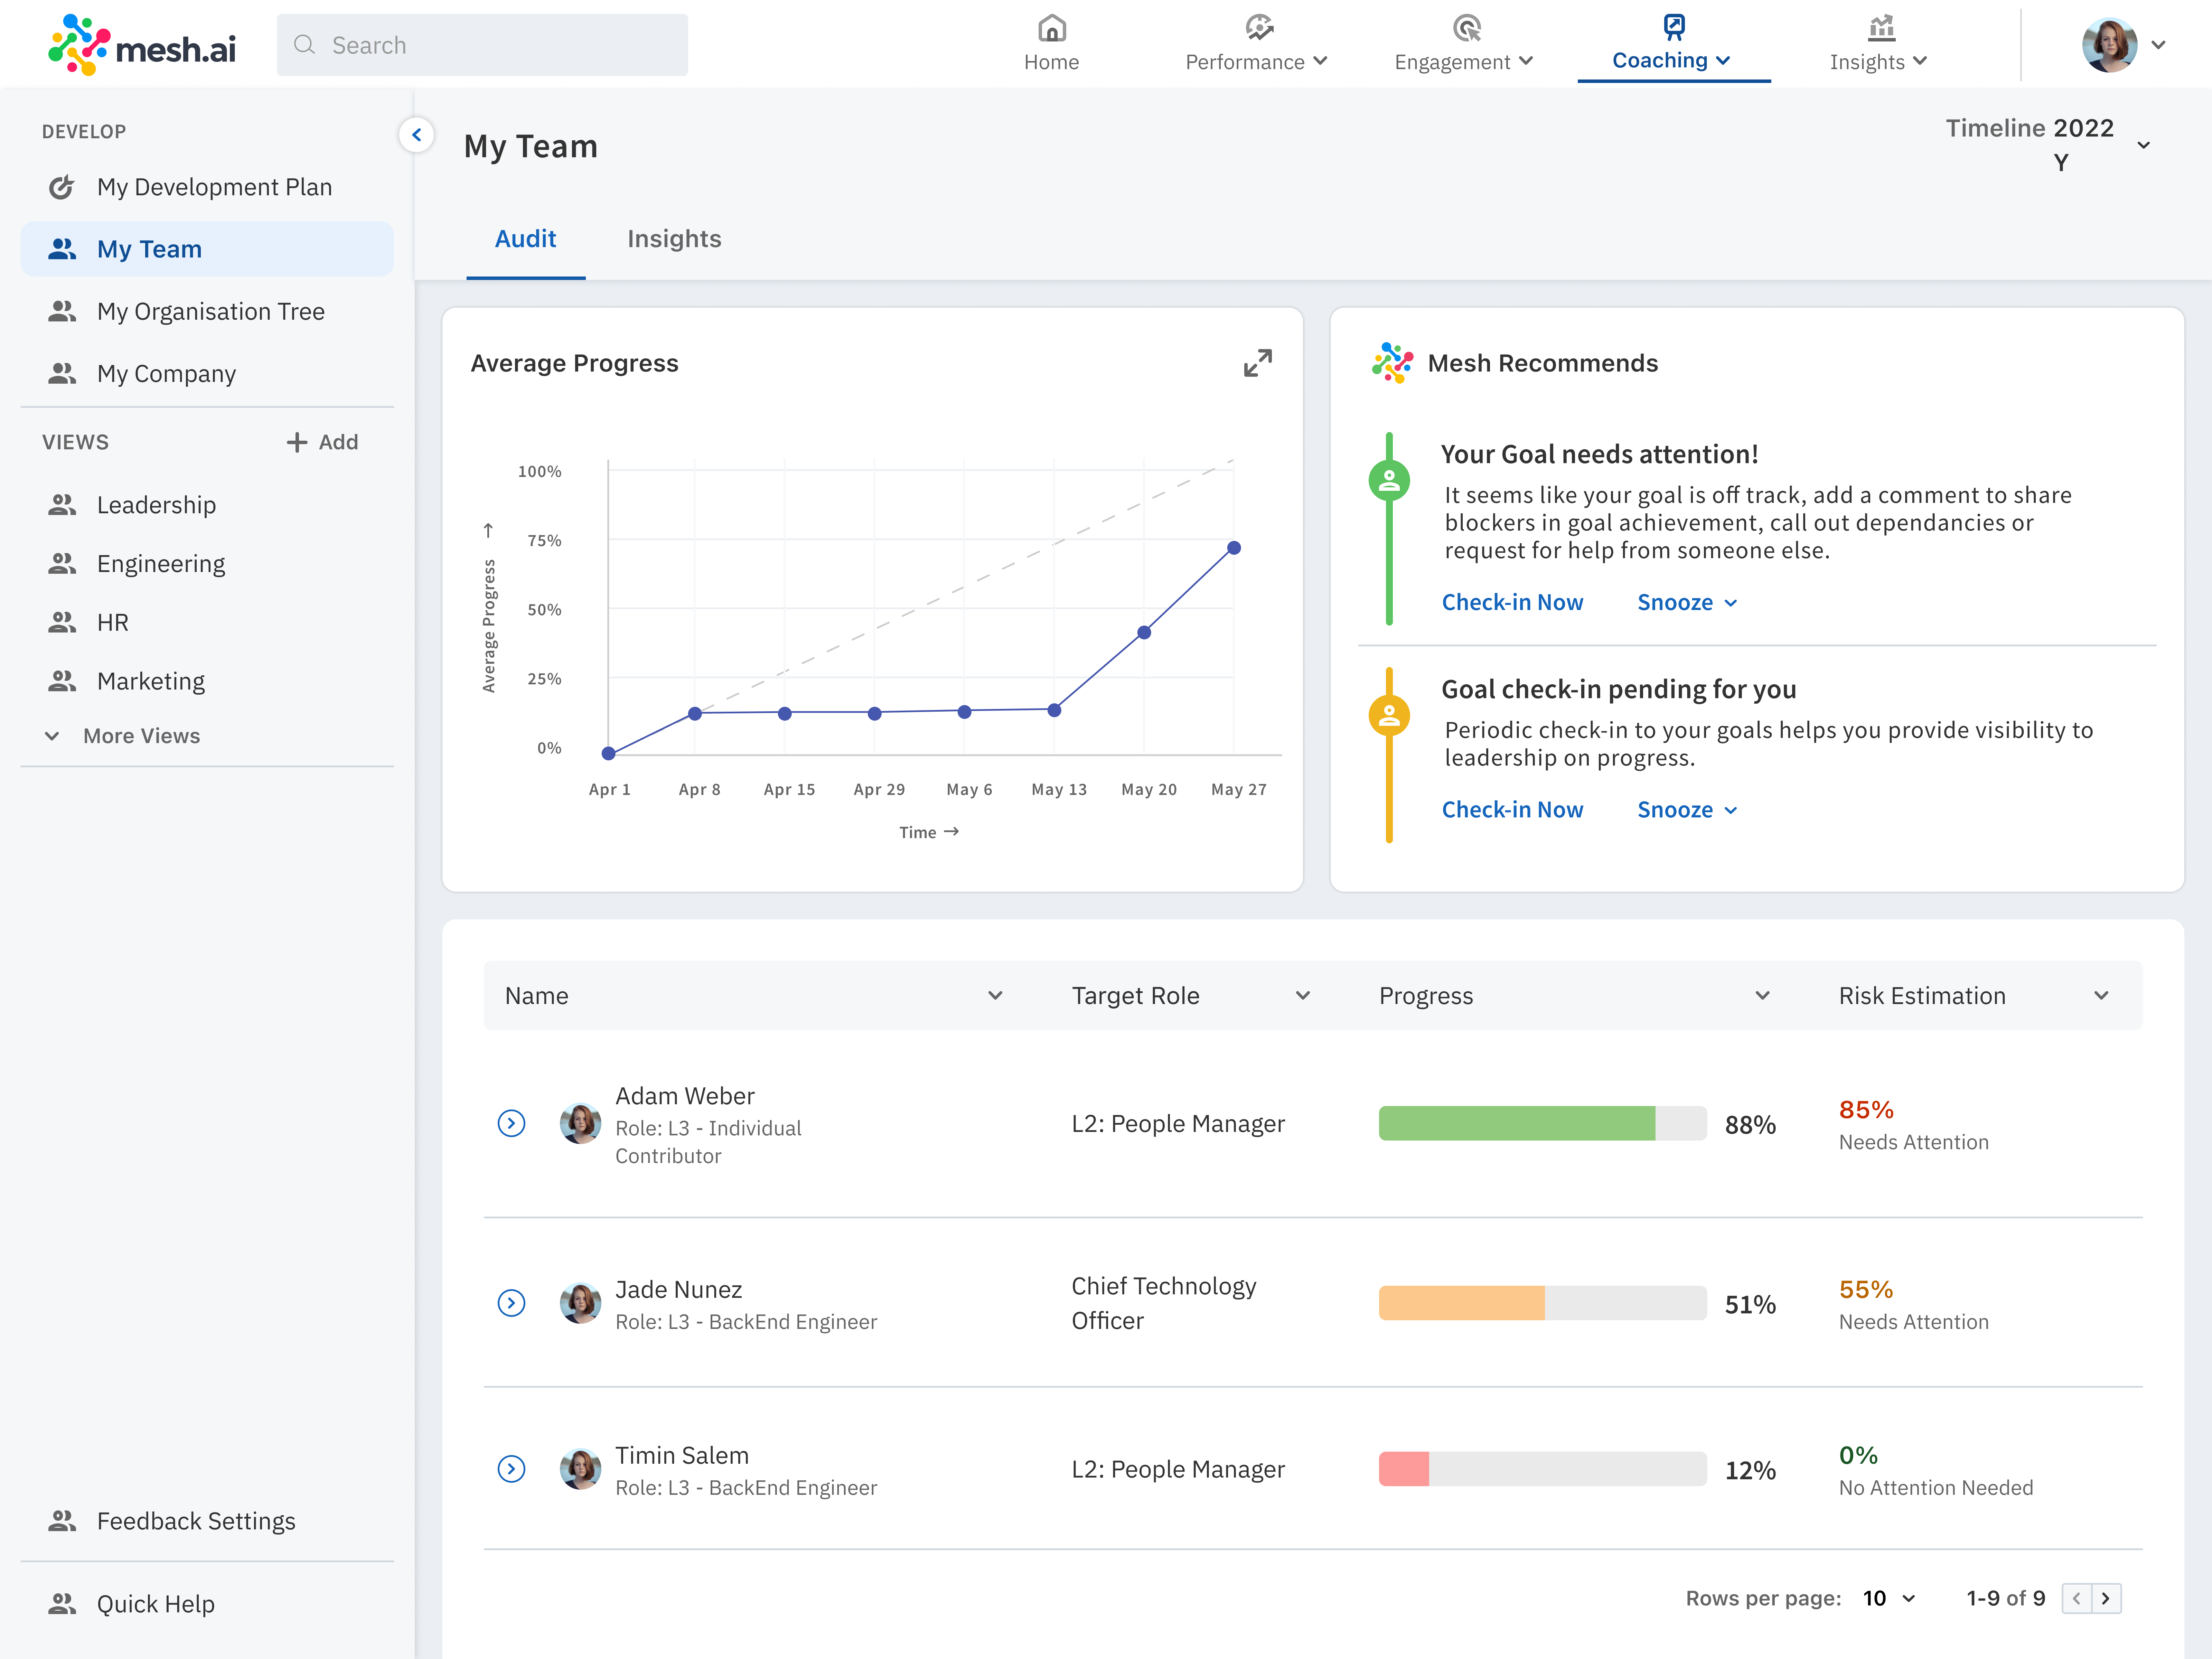The width and height of the screenshot is (2212, 1659).
Task: Click the mesh.ai logo
Action: (x=142, y=45)
